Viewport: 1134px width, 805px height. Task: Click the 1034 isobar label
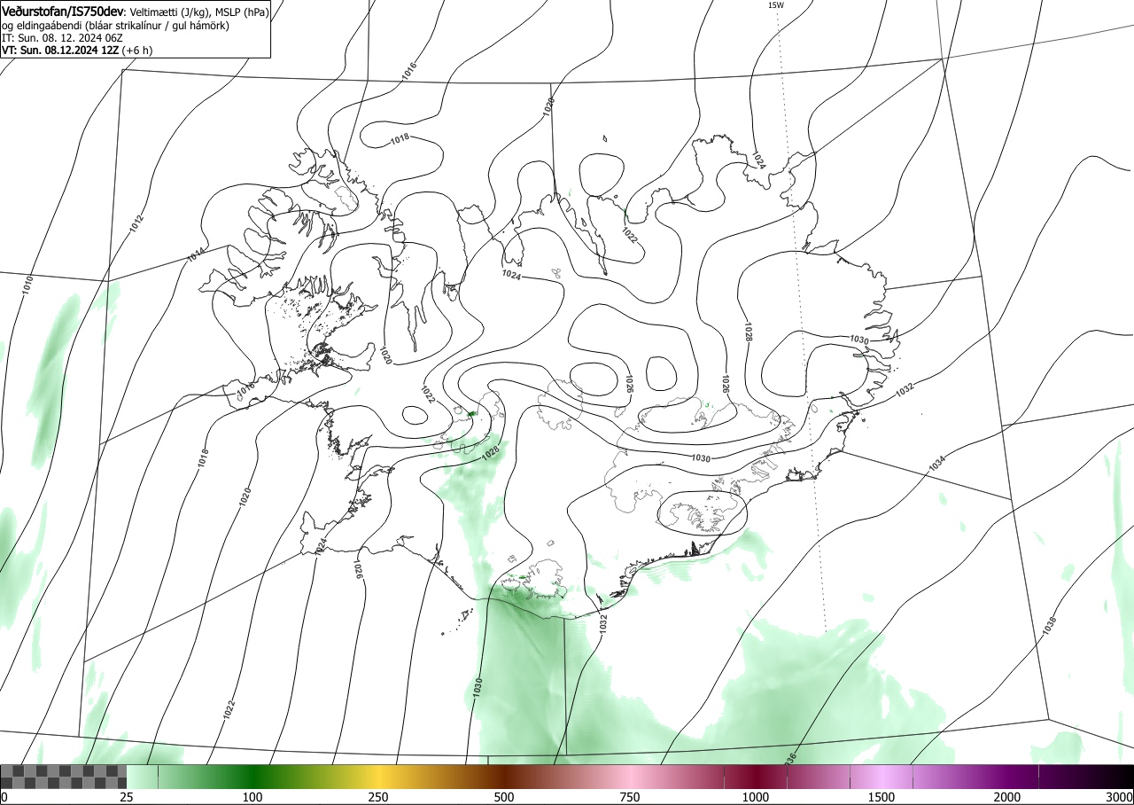[x=937, y=463]
